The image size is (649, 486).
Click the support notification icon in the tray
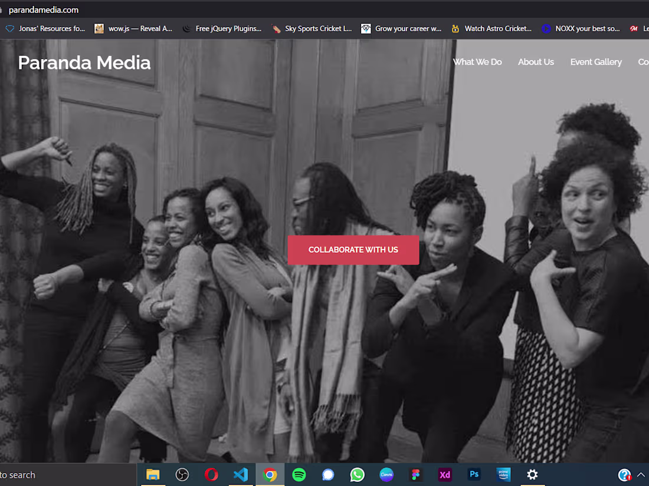point(624,474)
